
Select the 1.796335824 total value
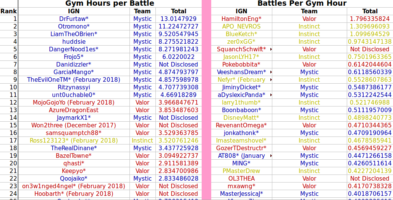tap(370, 19)
